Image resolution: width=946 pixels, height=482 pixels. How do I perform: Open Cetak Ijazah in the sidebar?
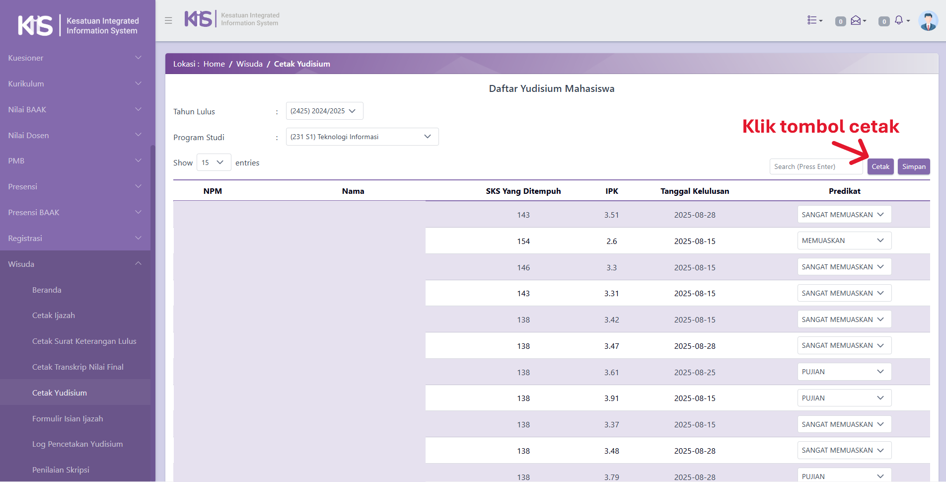pyautogui.click(x=54, y=316)
